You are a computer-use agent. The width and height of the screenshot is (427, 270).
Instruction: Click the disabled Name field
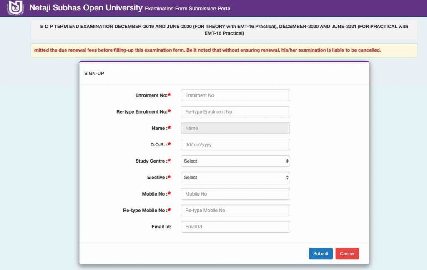pos(235,128)
